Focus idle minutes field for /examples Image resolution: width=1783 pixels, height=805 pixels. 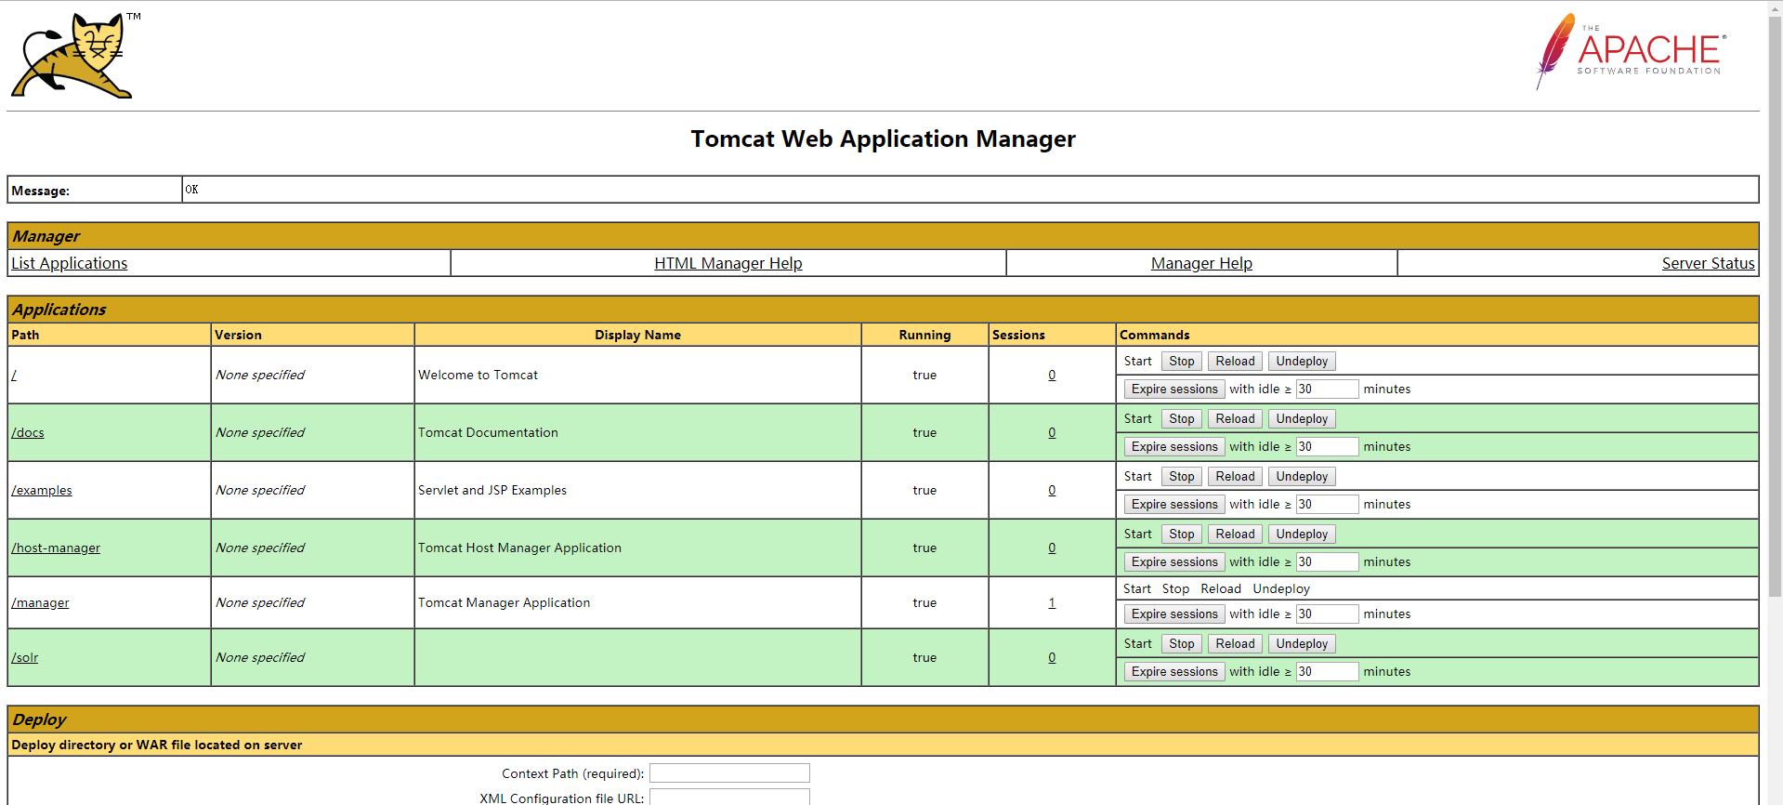click(1327, 505)
